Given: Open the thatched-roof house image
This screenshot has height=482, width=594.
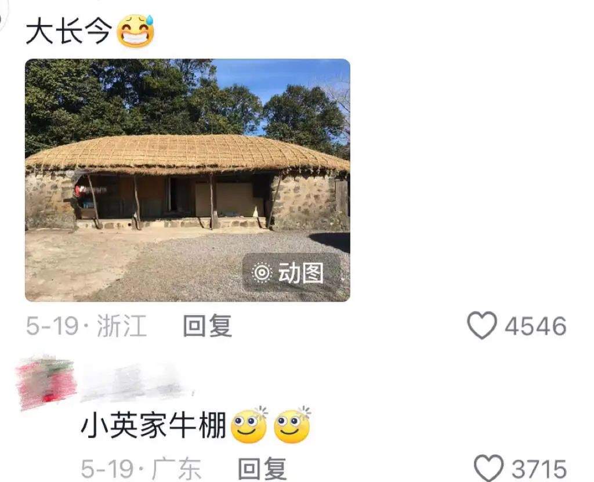Looking at the screenshot, I should 187,180.
